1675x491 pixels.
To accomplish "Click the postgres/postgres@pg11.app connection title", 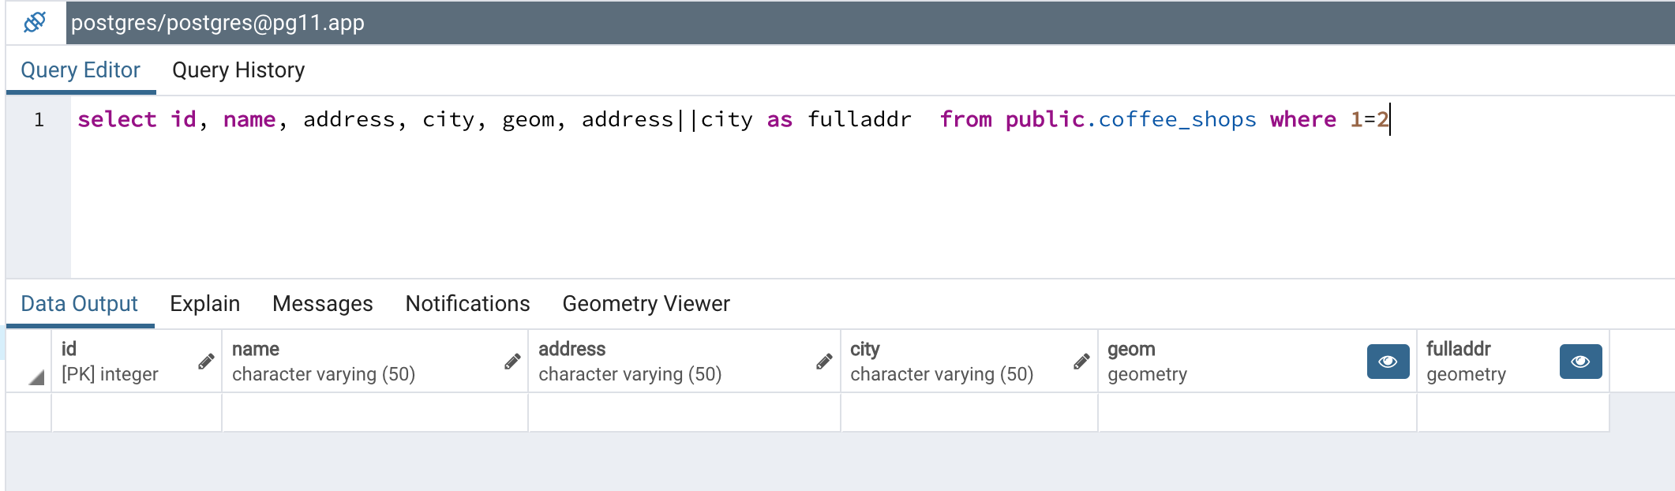I will tap(218, 23).
